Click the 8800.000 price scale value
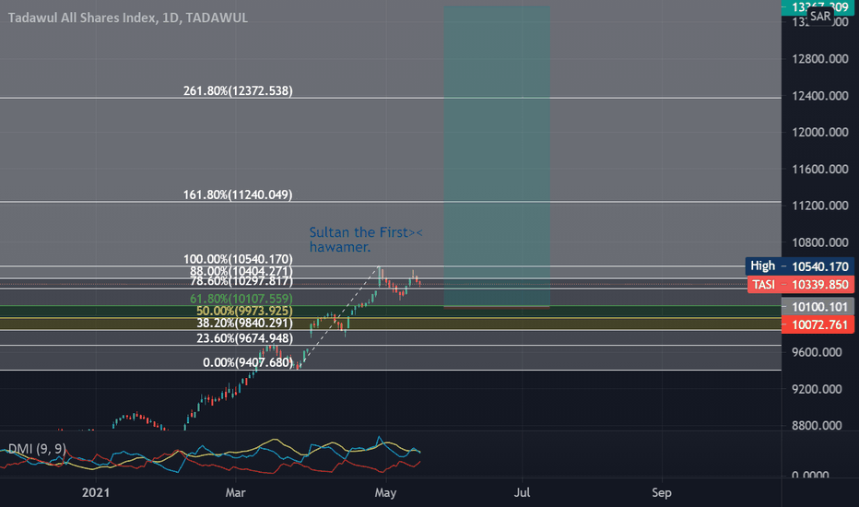Screen dimensions: 859x507 [817, 425]
